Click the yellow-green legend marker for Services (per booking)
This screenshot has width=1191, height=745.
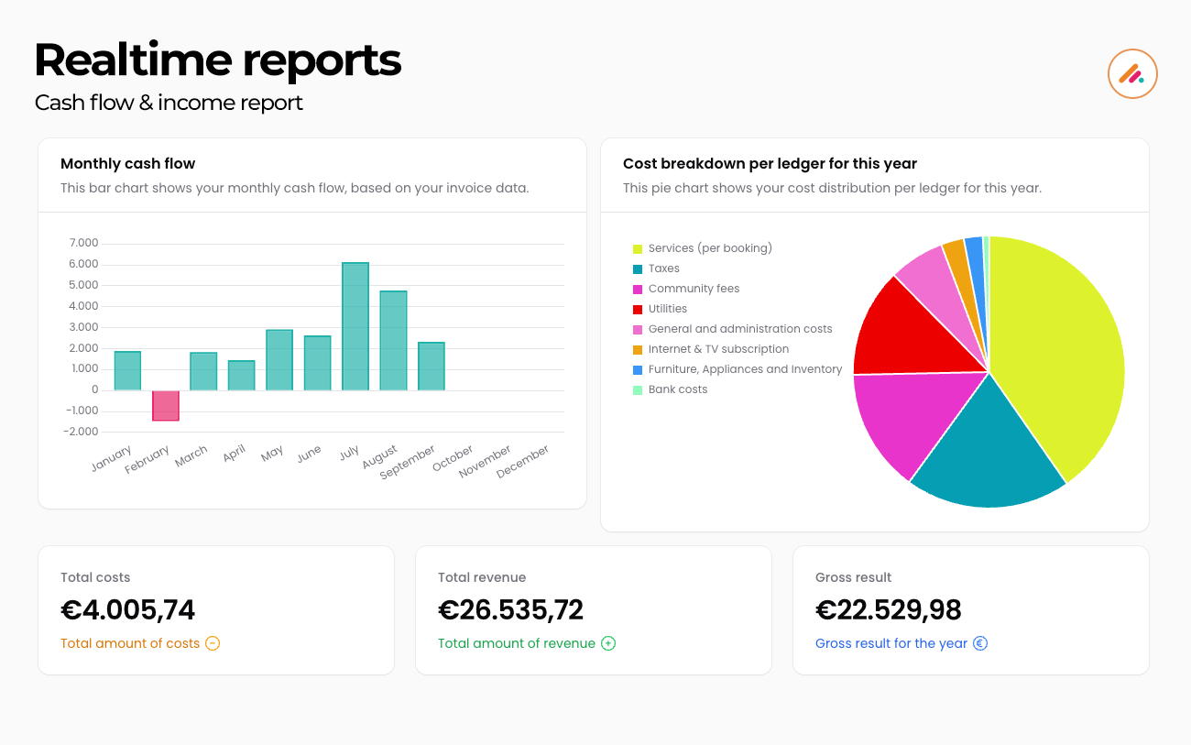638,247
